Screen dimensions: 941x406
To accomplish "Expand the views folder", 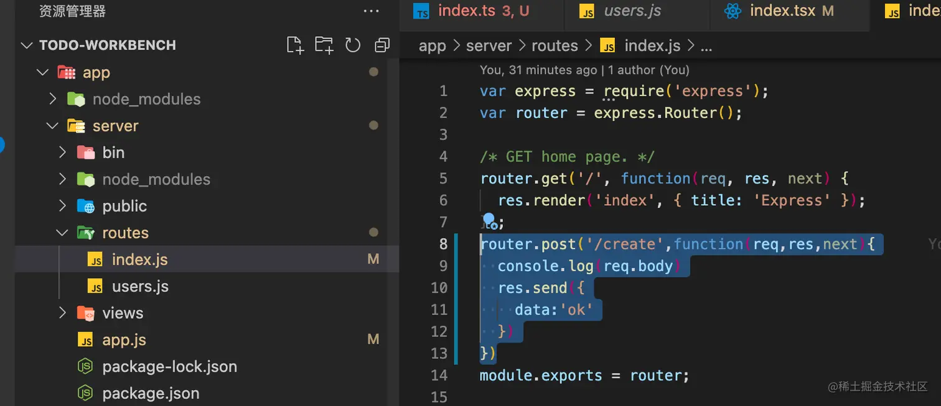I will point(62,313).
